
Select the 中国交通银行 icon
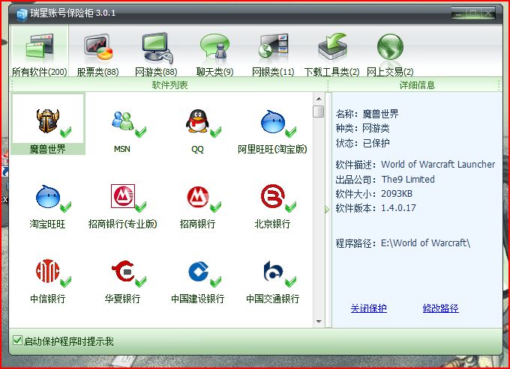[x=273, y=271]
